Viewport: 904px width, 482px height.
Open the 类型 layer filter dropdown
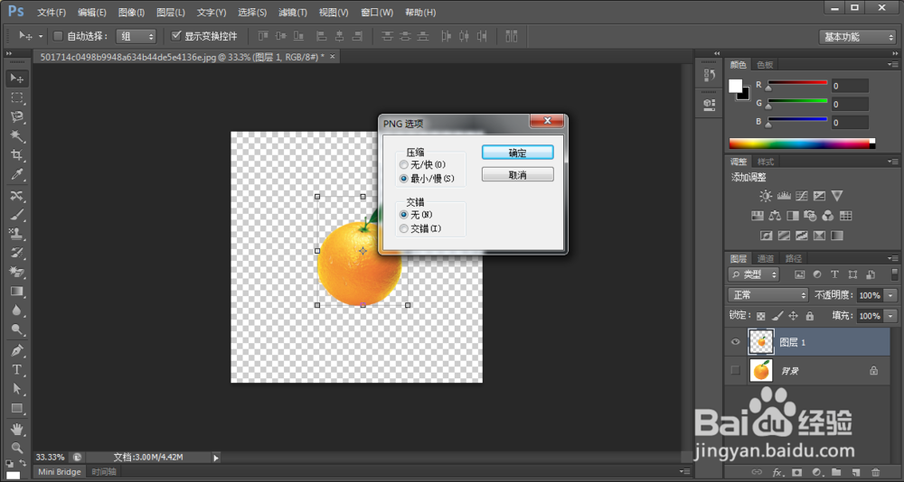[x=754, y=274]
